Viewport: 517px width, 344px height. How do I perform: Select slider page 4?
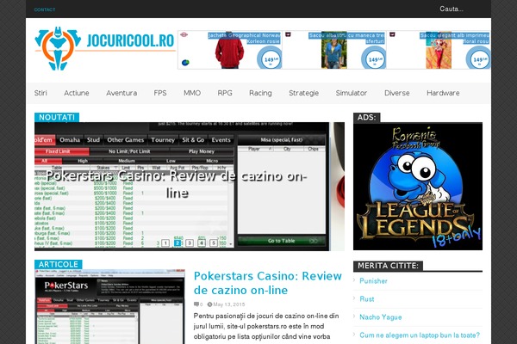[202, 243]
